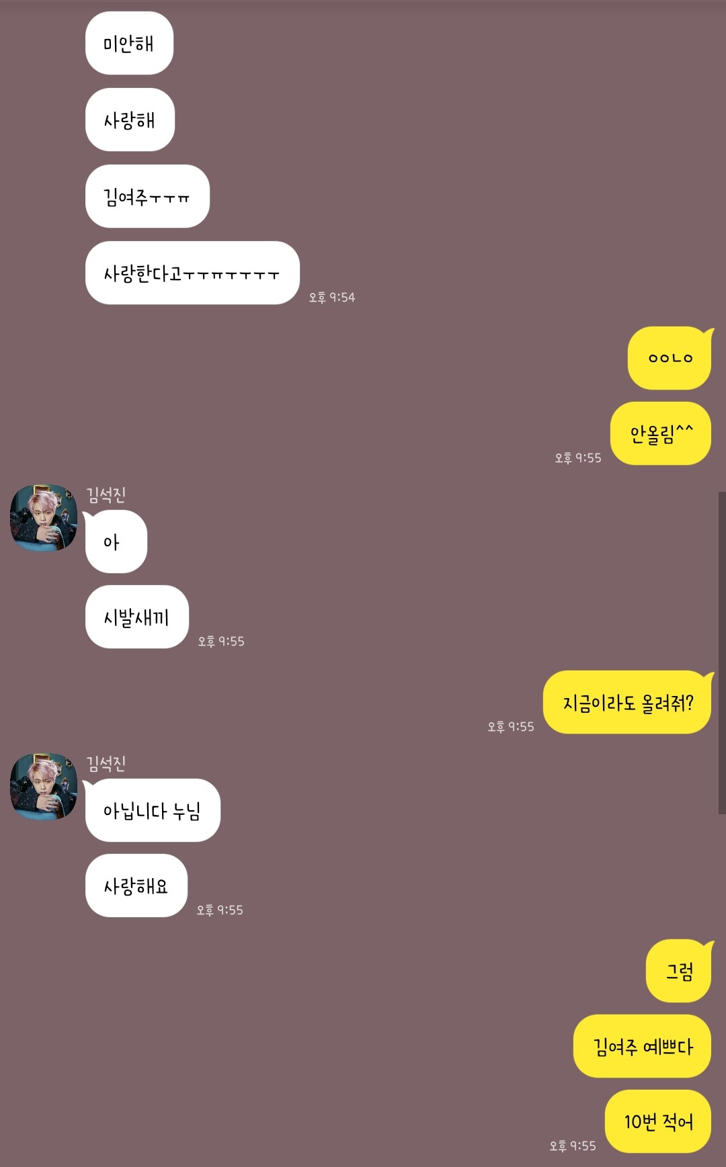Tap the lower 김석진 sender name

[x=106, y=764]
